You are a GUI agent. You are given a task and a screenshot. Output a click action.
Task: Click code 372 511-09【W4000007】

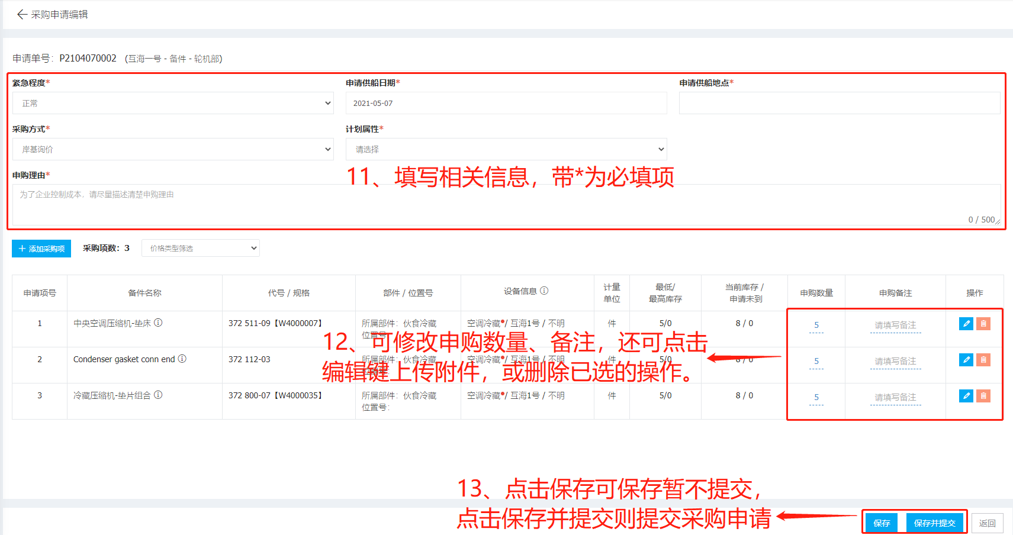tap(276, 323)
